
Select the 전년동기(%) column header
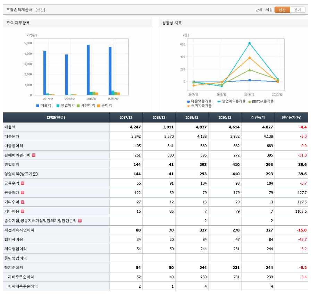[292, 118]
